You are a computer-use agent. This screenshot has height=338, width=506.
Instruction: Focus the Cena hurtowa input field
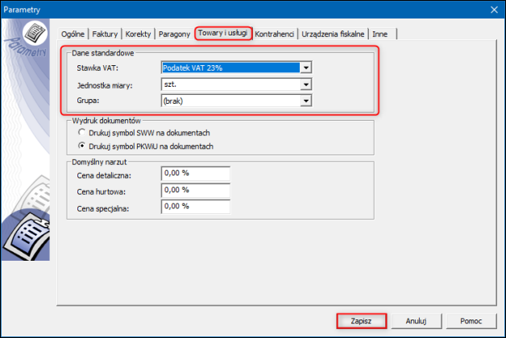196,191
